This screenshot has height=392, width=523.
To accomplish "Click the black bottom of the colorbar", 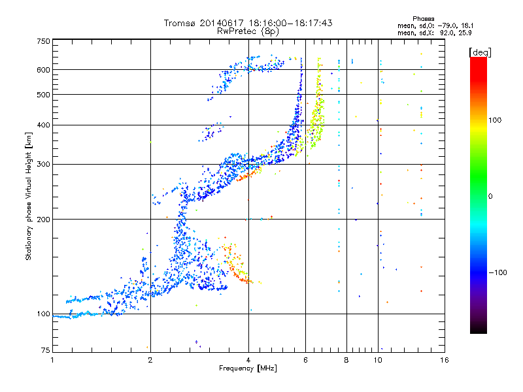I will click(479, 329).
